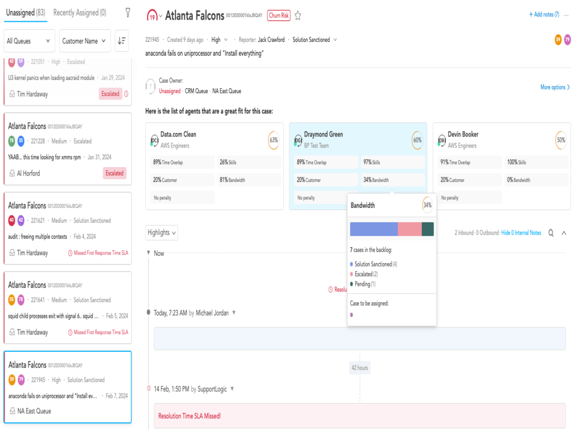Screen dimensions: 572x429
Task: Click the score 19 sentiment circle
Action: (x=152, y=16)
